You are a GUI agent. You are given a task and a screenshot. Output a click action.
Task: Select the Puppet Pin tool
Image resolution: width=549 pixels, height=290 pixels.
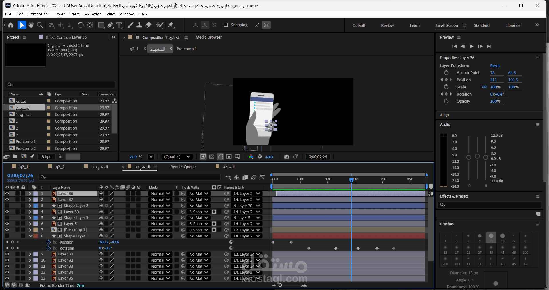[x=171, y=25]
